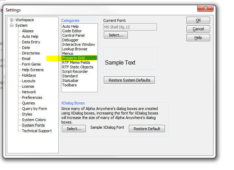Choose Code Editor category

point(72,31)
